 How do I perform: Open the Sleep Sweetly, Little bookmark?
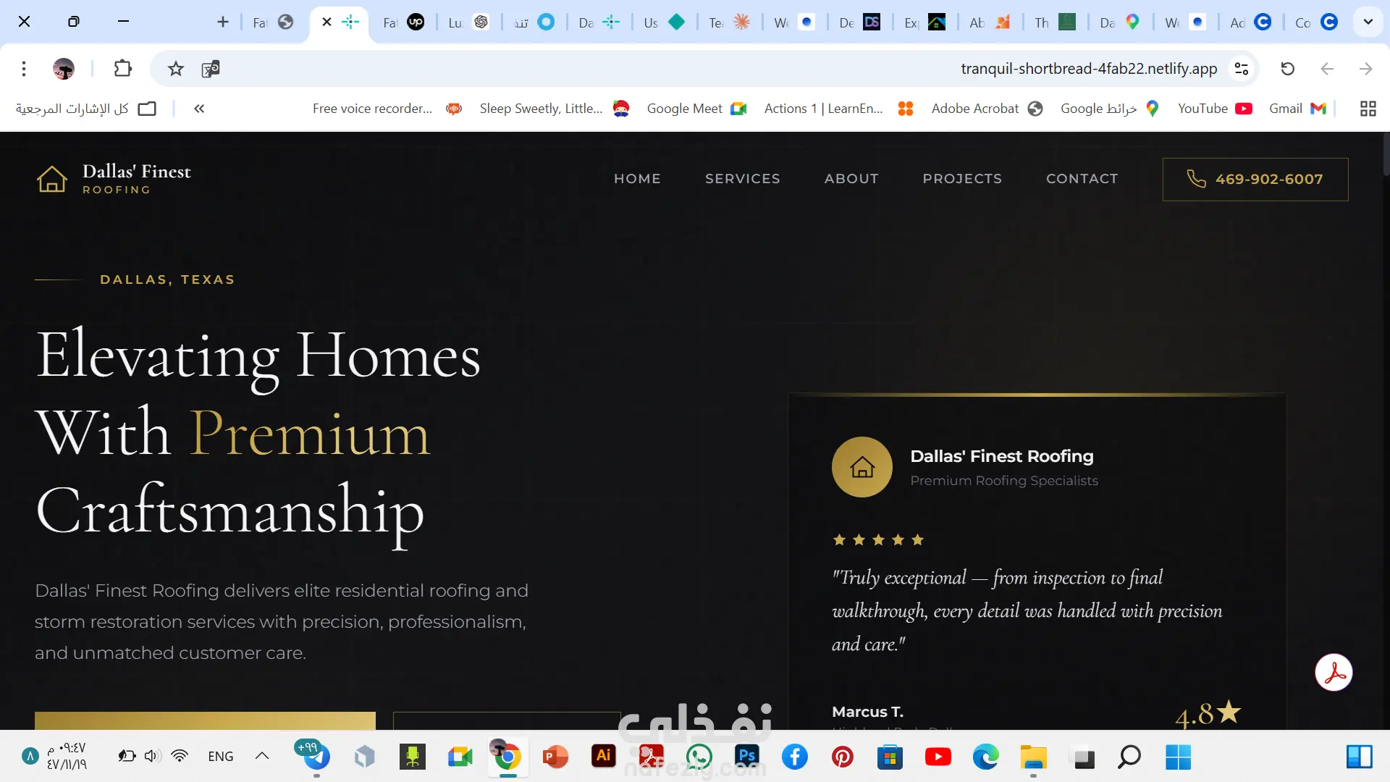click(554, 109)
